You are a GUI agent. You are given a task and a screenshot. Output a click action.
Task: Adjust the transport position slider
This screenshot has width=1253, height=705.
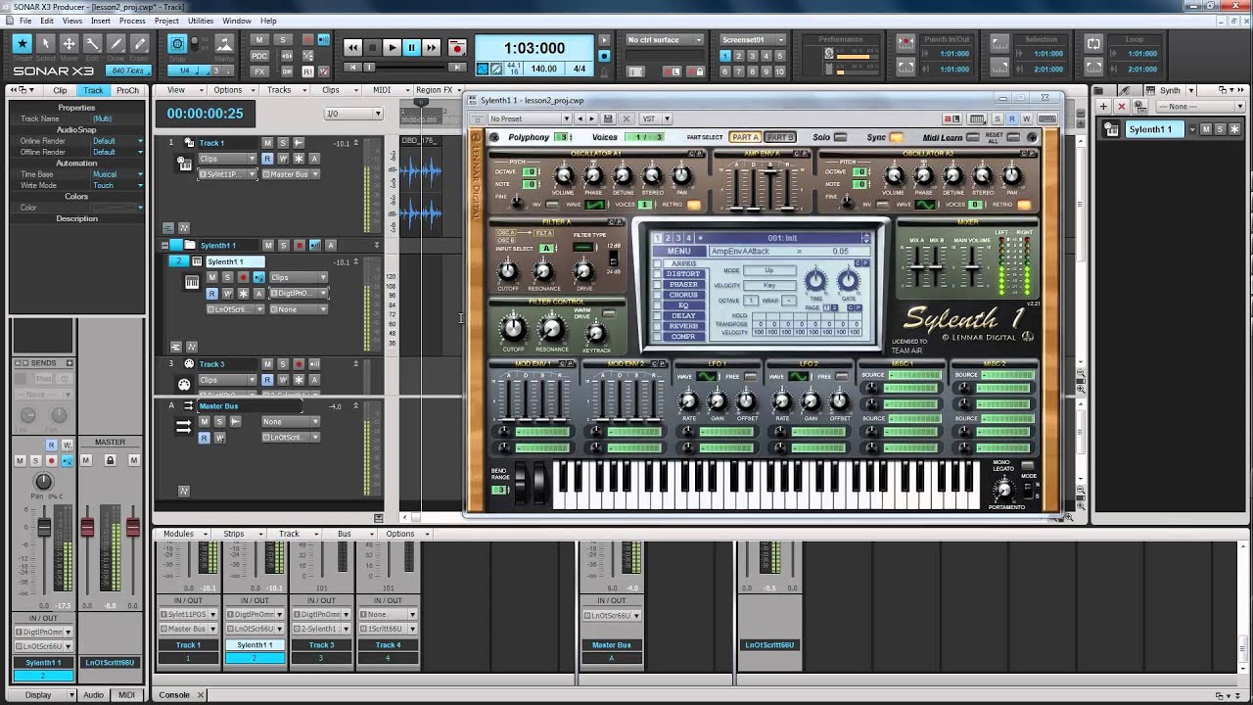pos(369,68)
